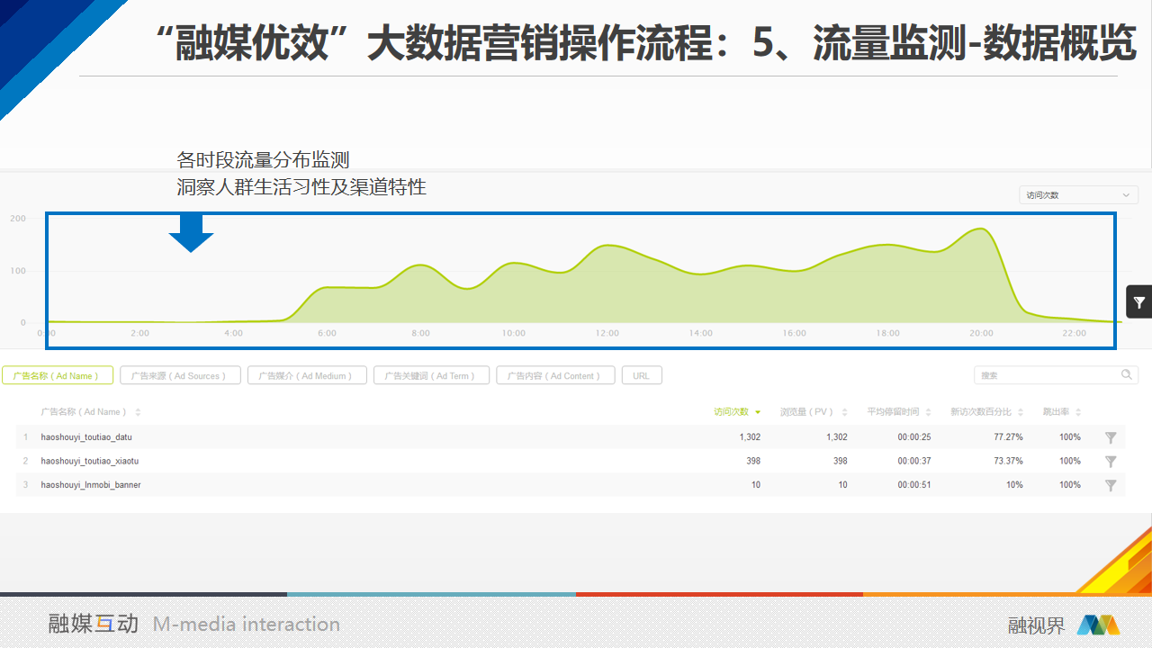
Task: Toggle sort on 广告名称 (Ad Name) column header
Action: pos(138,412)
